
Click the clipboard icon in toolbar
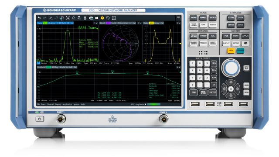(85, 18)
